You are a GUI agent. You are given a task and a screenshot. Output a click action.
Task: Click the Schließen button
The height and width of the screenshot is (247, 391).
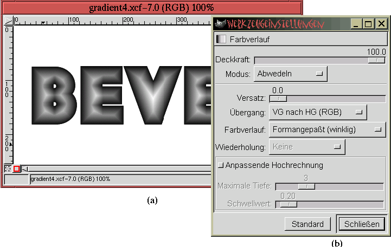[x=362, y=224]
